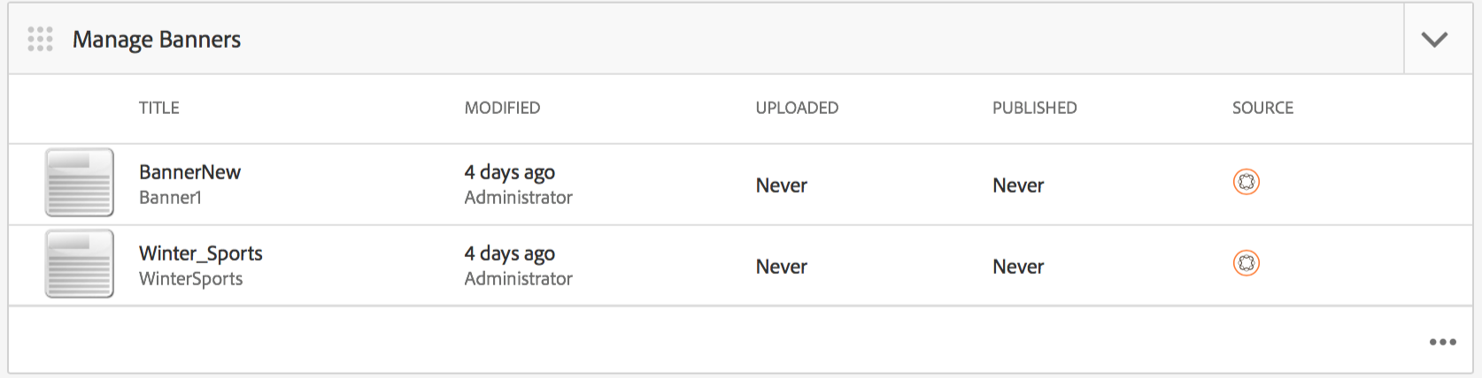
Task: Click the Manage Banners panel title
Action: tap(157, 40)
